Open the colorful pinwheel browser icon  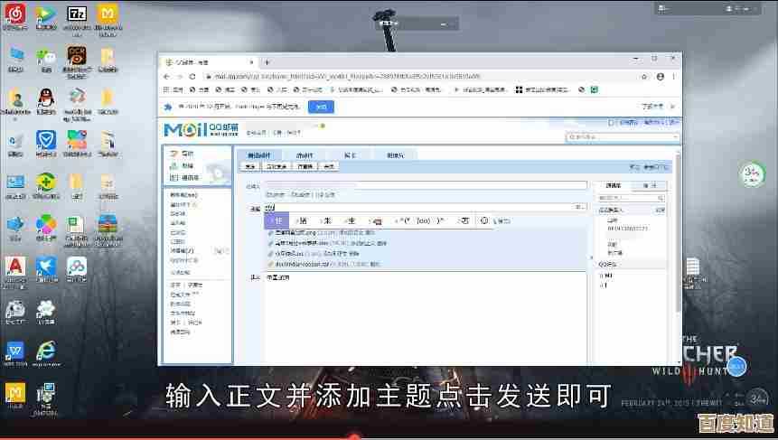[x=46, y=225]
